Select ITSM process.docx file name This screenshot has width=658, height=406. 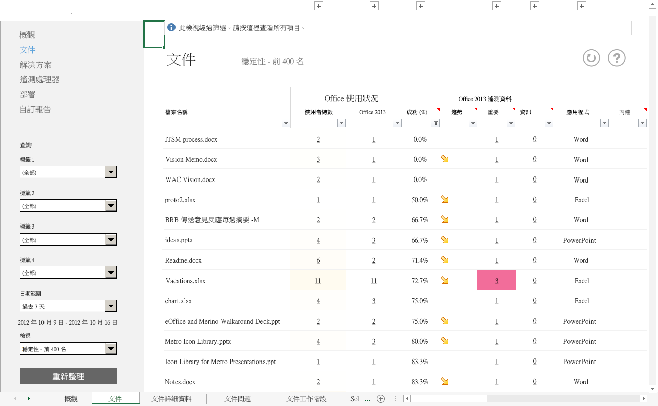191,139
